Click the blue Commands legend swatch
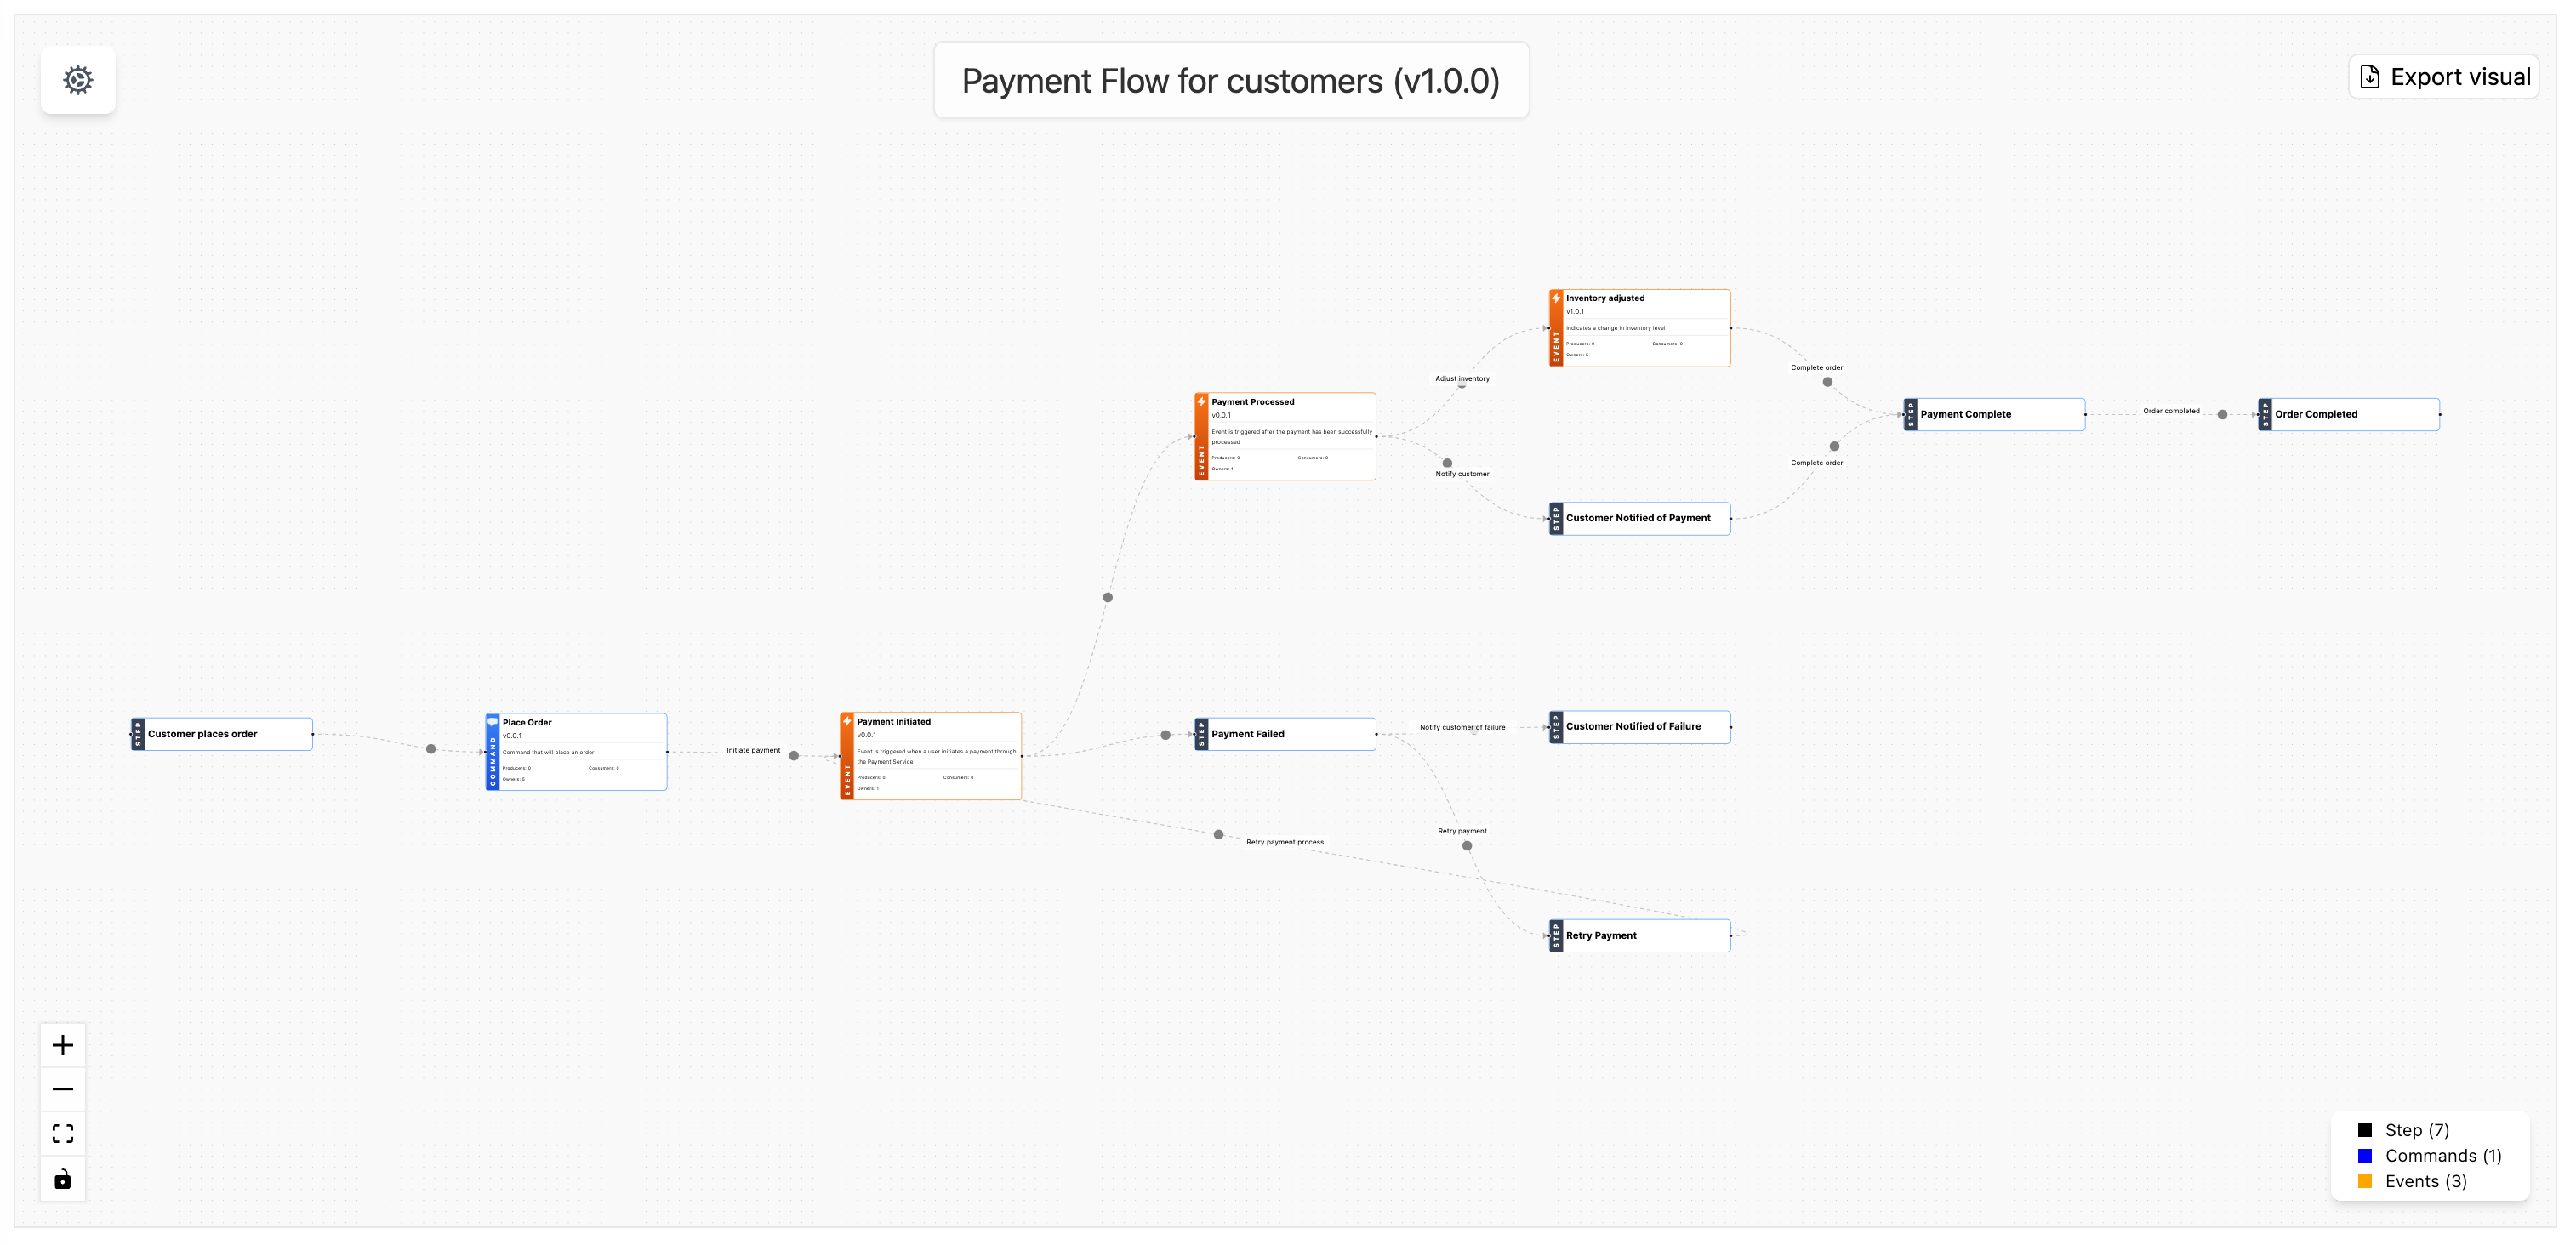This screenshot has height=1245, width=2576. 2365,1156
